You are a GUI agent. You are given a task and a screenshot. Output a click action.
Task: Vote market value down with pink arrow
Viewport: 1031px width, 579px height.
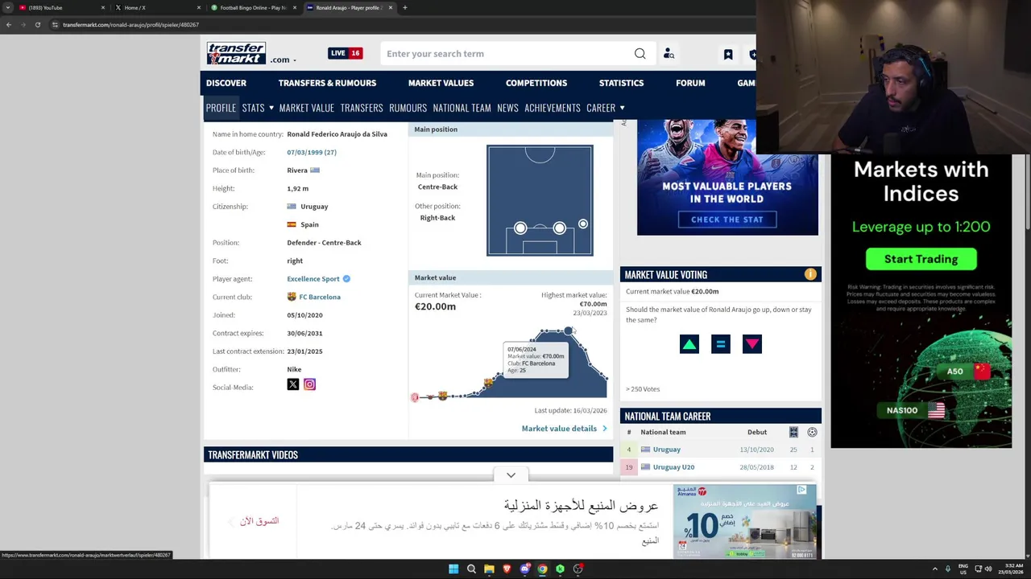coord(752,344)
